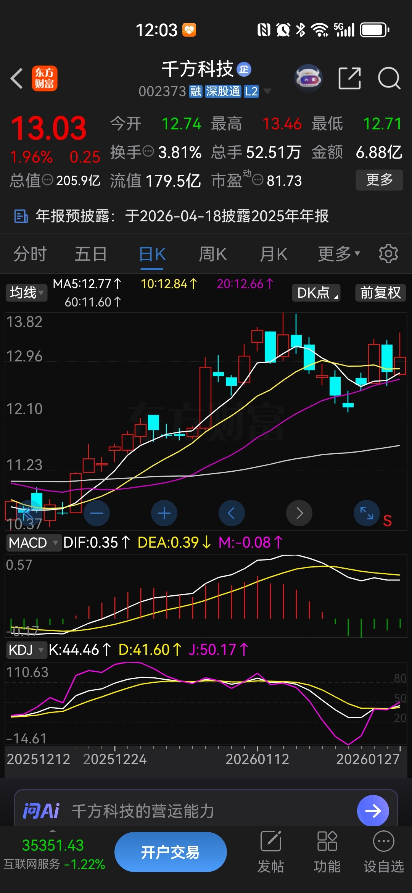The image size is (412, 893).
Task: Tap the back arrow icon
Action: 16,78
